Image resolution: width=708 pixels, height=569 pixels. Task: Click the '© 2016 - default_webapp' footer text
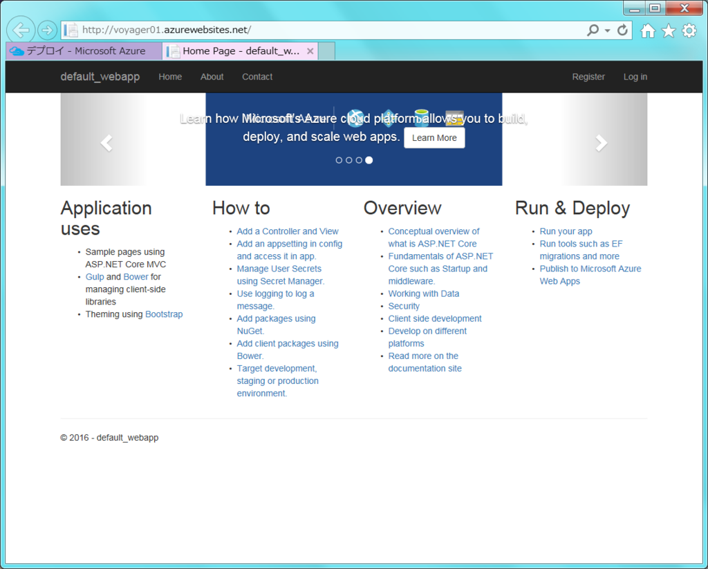(x=109, y=438)
